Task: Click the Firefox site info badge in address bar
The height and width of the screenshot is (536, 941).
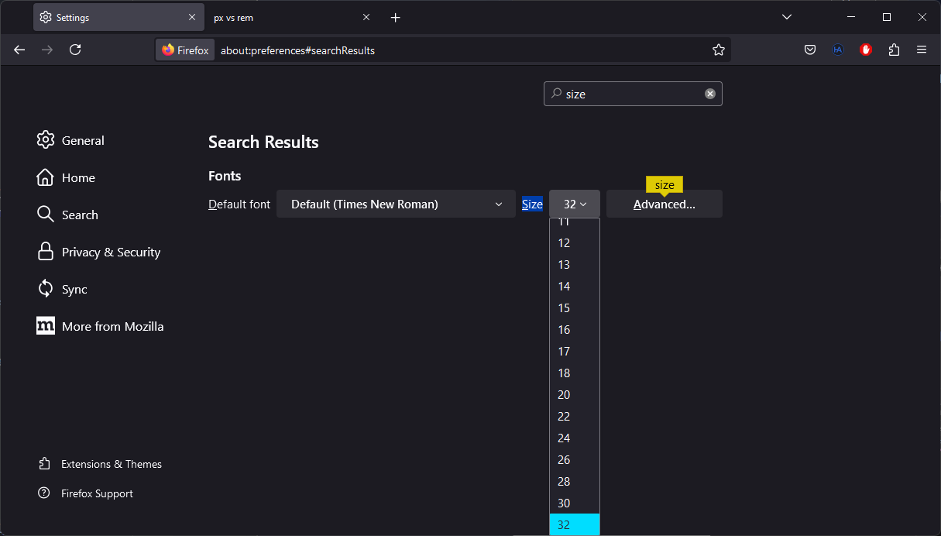Action: point(184,50)
